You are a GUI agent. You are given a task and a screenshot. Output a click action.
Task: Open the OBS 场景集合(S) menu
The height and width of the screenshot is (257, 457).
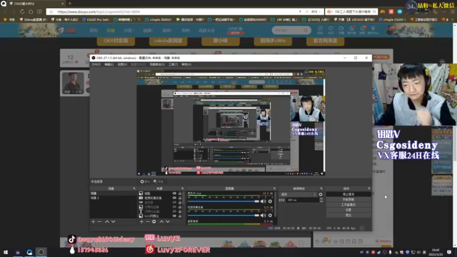pyautogui.click(x=157, y=65)
